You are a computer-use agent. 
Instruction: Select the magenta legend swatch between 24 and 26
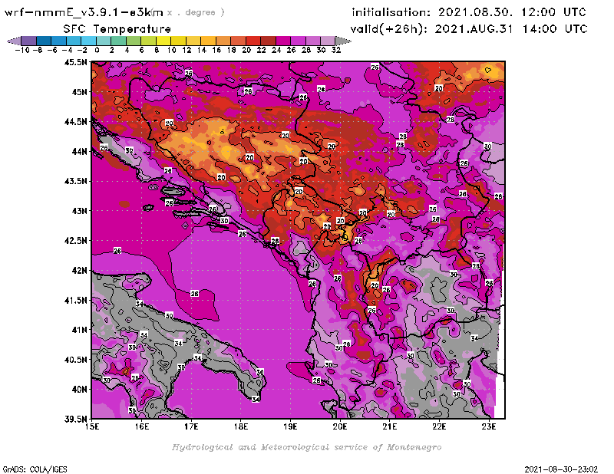coord(282,41)
